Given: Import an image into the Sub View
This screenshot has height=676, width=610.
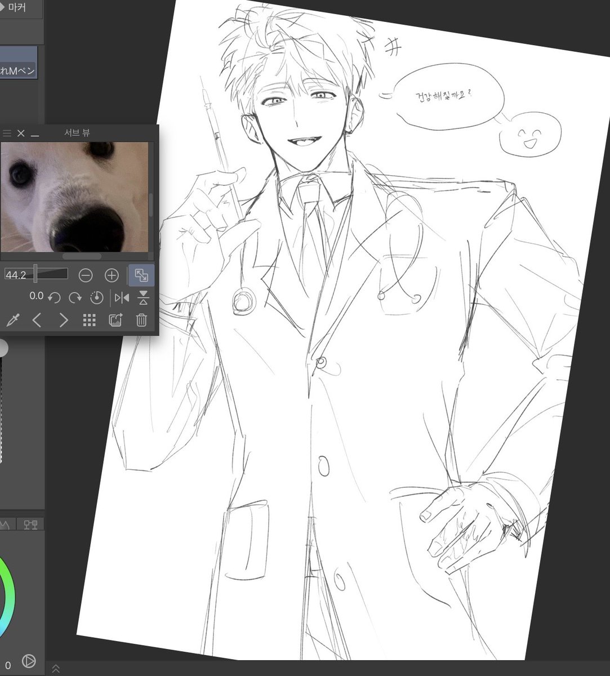Looking at the screenshot, I should [115, 321].
